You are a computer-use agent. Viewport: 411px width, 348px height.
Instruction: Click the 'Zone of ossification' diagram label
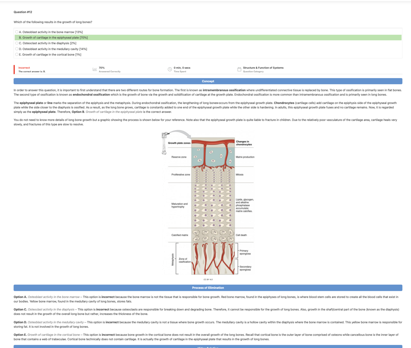tap(185, 260)
